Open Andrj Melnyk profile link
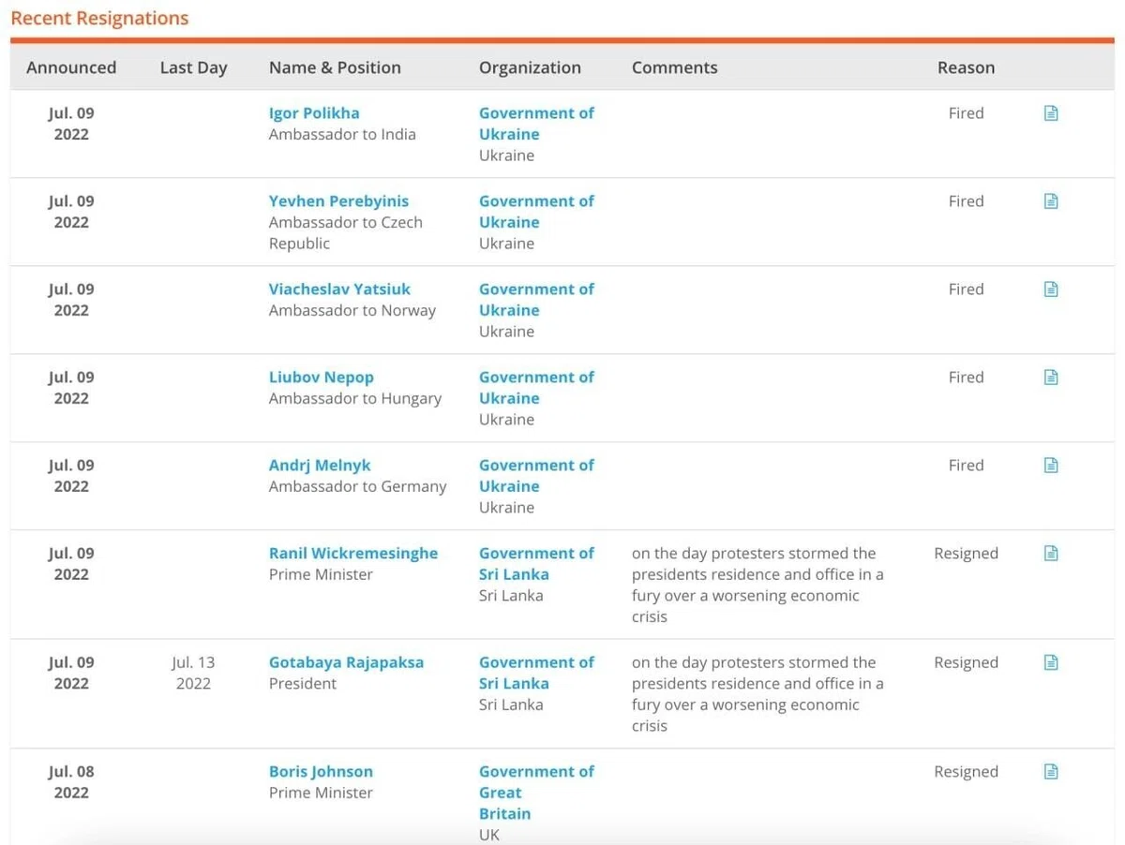The width and height of the screenshot is (1125, 845). click(x=322, y=466)
